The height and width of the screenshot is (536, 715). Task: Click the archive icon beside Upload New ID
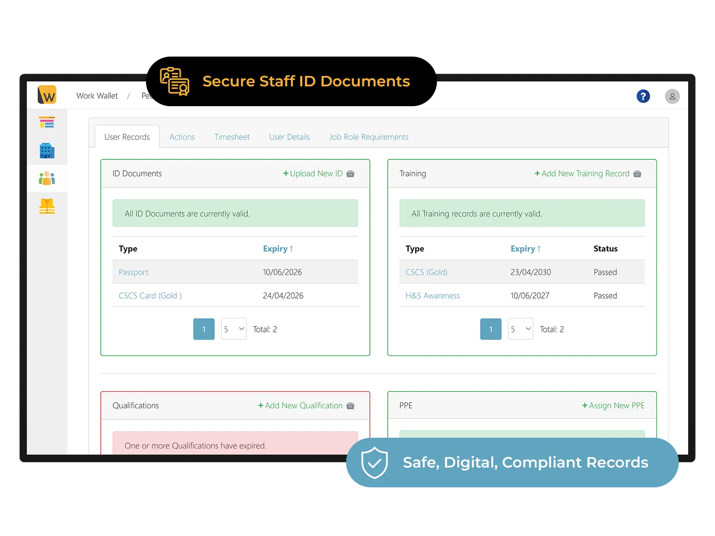click(351, 174)
